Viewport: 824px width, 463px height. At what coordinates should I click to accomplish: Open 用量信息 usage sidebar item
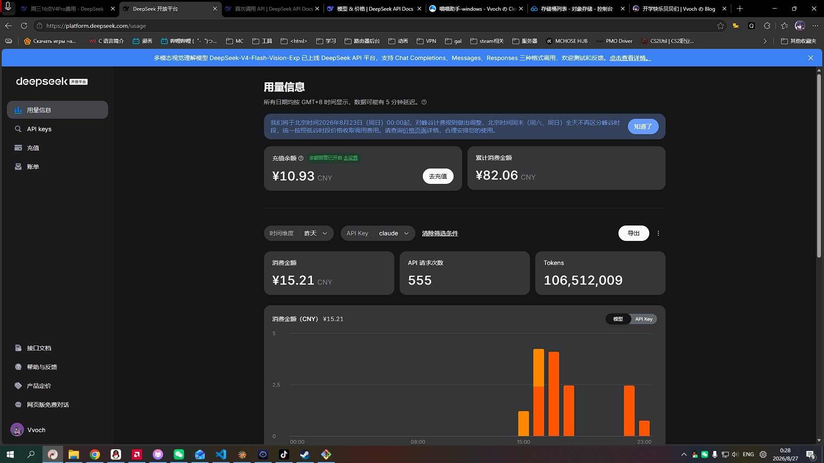pyautogui.click(x=58, y=110)
